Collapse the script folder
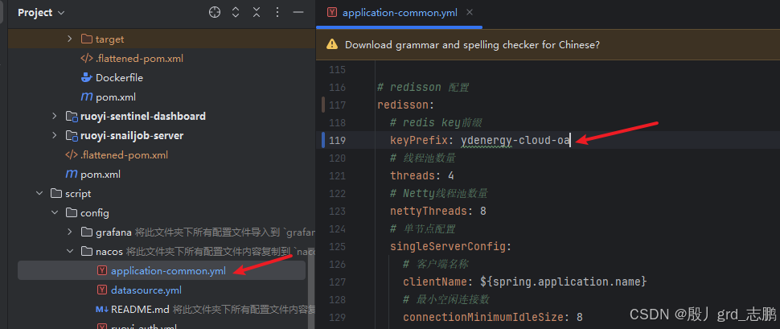The height and width of the screenshot is (329, 780). click(x=39, y=194)
